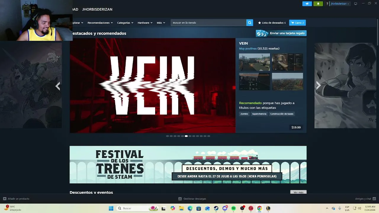View the bottom-right VEIN screenshot thumbnail

pyautogui.click(x=288, y=82)
